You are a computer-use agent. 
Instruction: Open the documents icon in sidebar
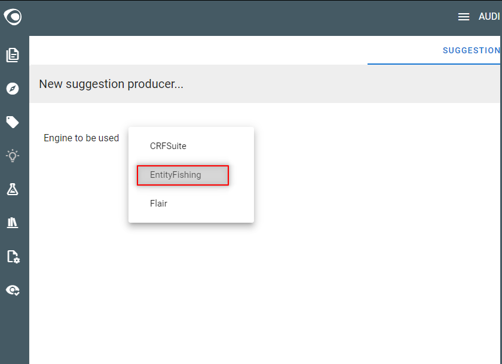click(13, 55)
